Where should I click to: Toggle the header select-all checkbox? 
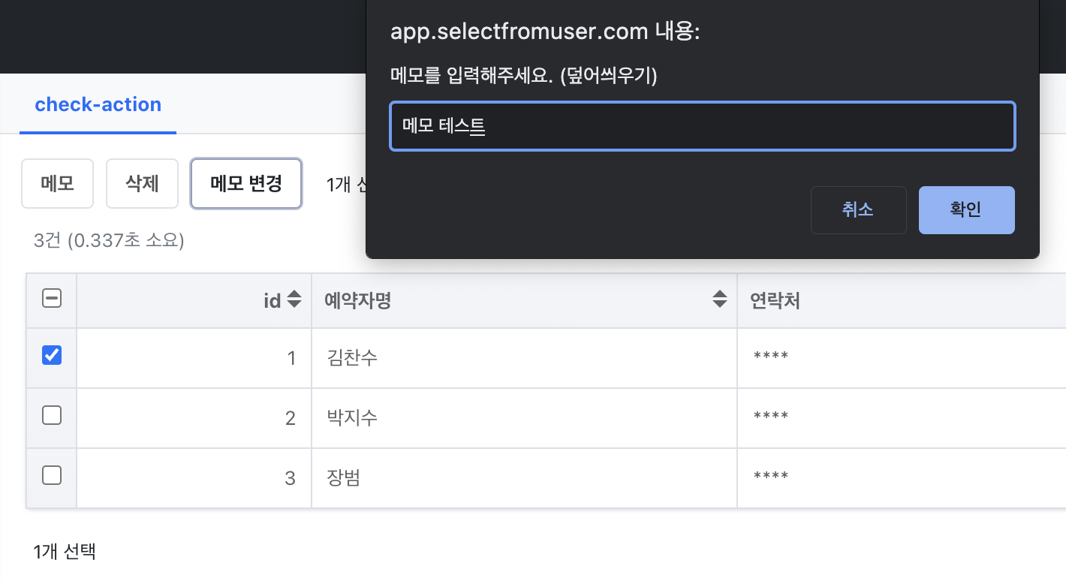coord(52,299)
